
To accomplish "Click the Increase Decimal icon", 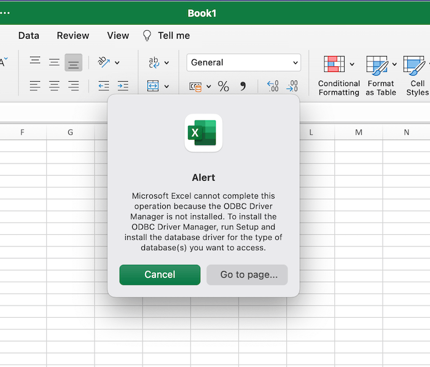I will (273, 86).
